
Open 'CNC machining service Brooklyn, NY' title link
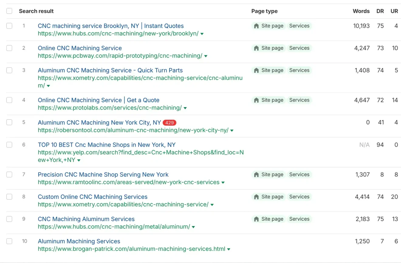point(111,26)
